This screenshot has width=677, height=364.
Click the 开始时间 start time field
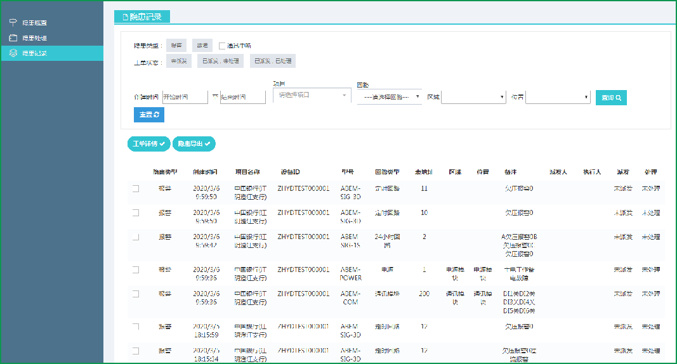[x=185, y=97]
